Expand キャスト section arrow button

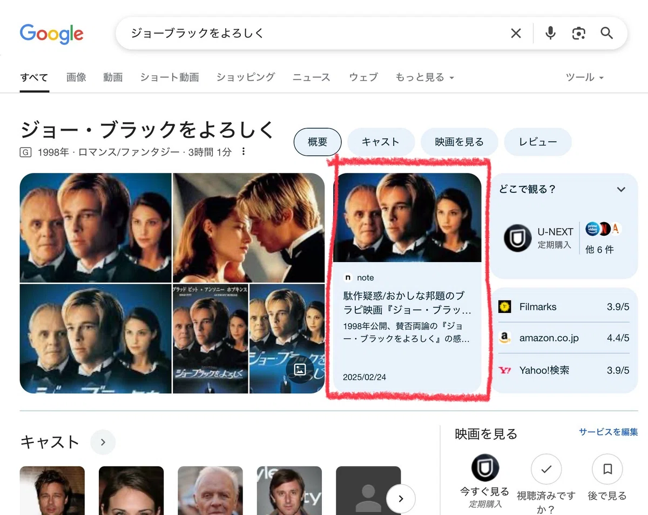click(103, 442)
